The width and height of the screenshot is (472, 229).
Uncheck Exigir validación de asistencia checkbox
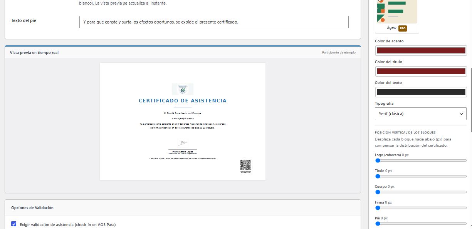[14, 224]
